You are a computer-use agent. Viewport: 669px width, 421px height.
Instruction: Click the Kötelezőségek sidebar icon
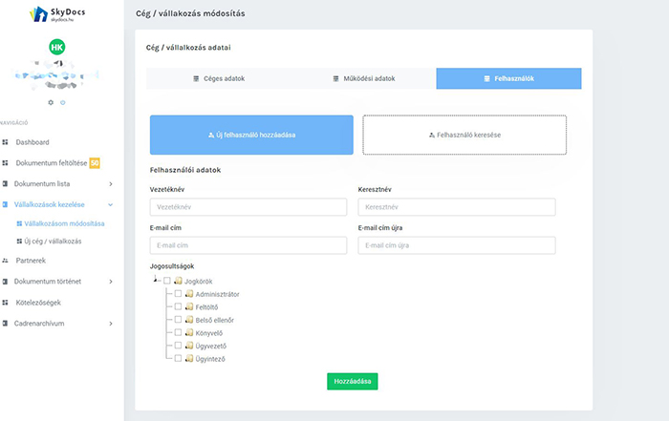click(x=6, y=303)
